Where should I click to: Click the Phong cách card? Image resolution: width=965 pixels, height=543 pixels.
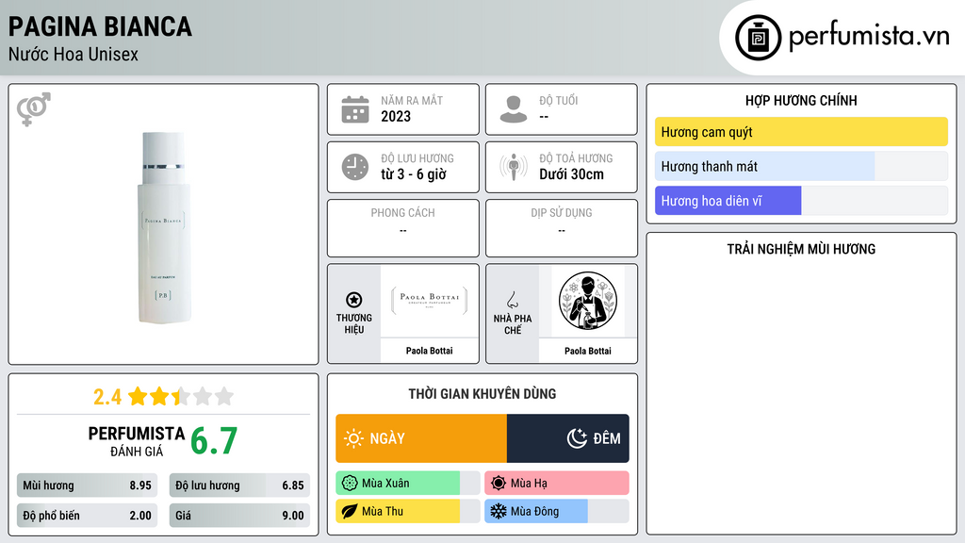pyautogui.click(x=403, y=228)
